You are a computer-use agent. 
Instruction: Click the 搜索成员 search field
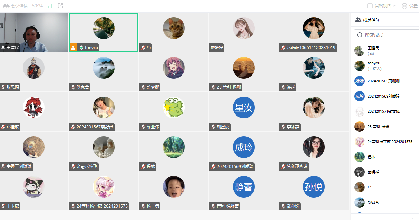click(x=387, y=35)
